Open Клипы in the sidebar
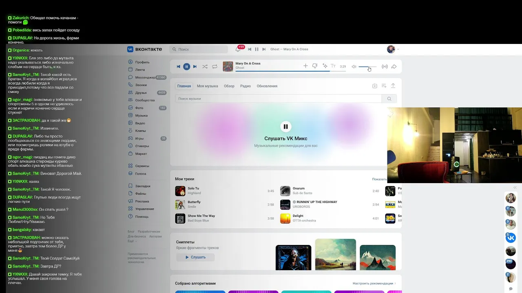 click(x=140, y=131)
